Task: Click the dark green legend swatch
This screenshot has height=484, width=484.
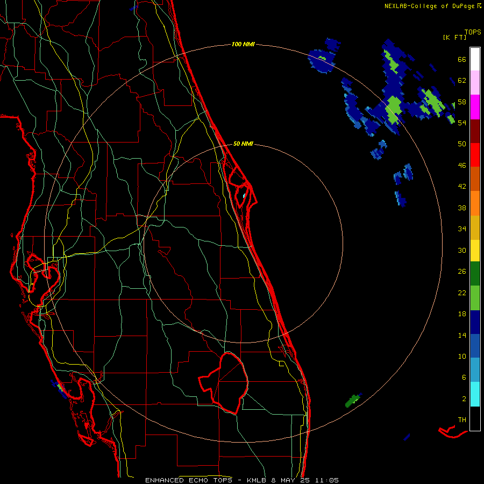Action: point(475,274)
